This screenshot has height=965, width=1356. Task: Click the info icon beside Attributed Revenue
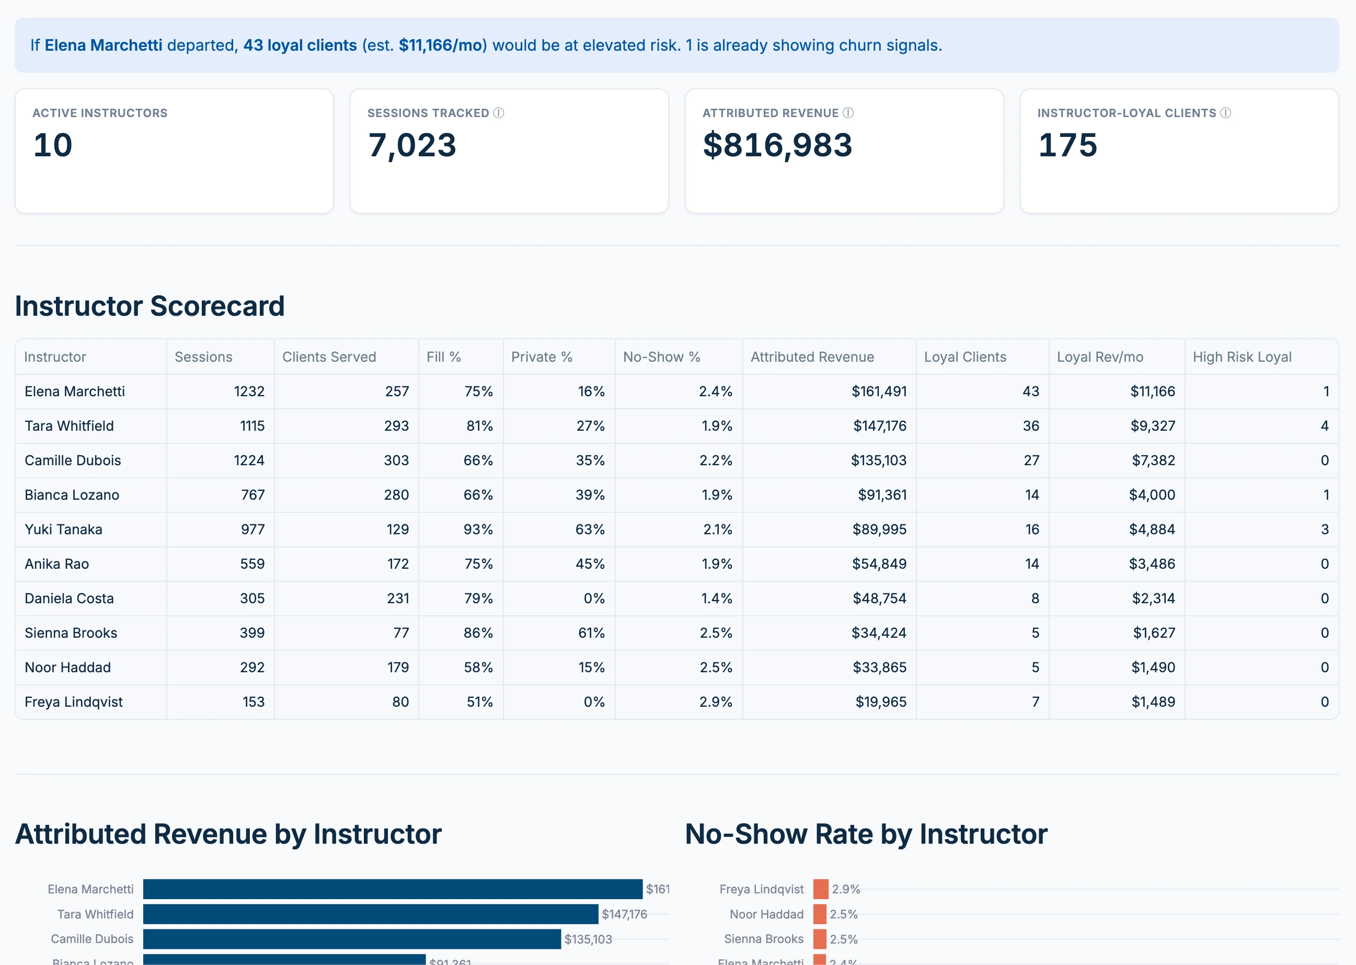848,113
